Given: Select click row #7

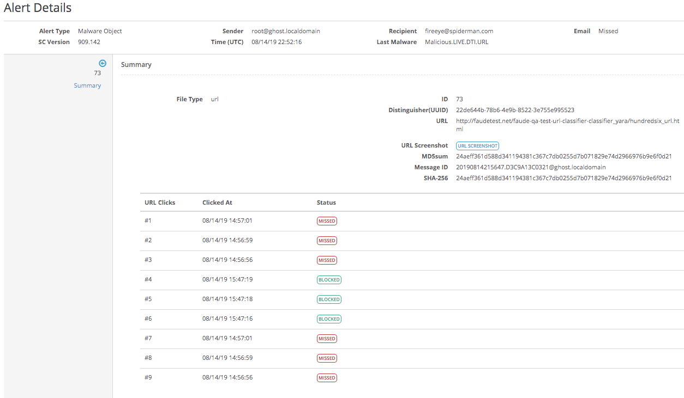Looking at the screenshot, I should [x=412, y=339].
